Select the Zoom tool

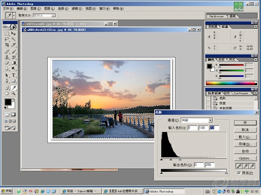click(14, 93)
